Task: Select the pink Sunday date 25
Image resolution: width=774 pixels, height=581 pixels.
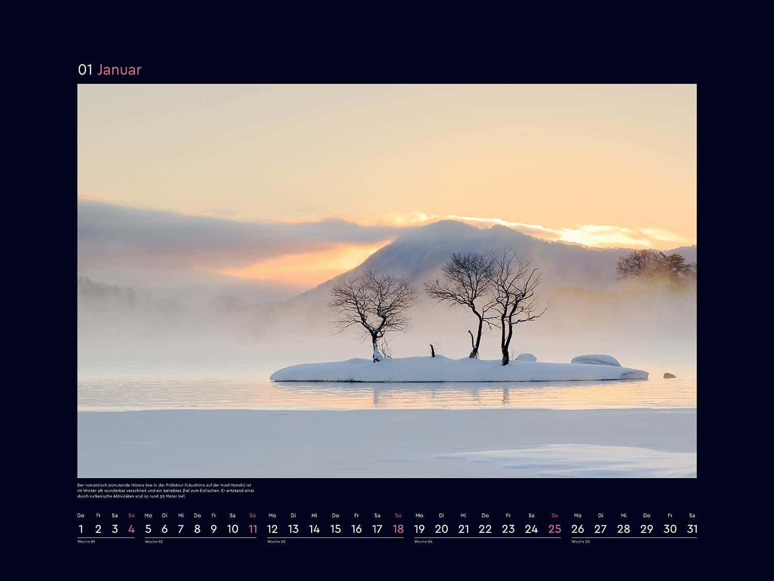Action: pos(555,529)
